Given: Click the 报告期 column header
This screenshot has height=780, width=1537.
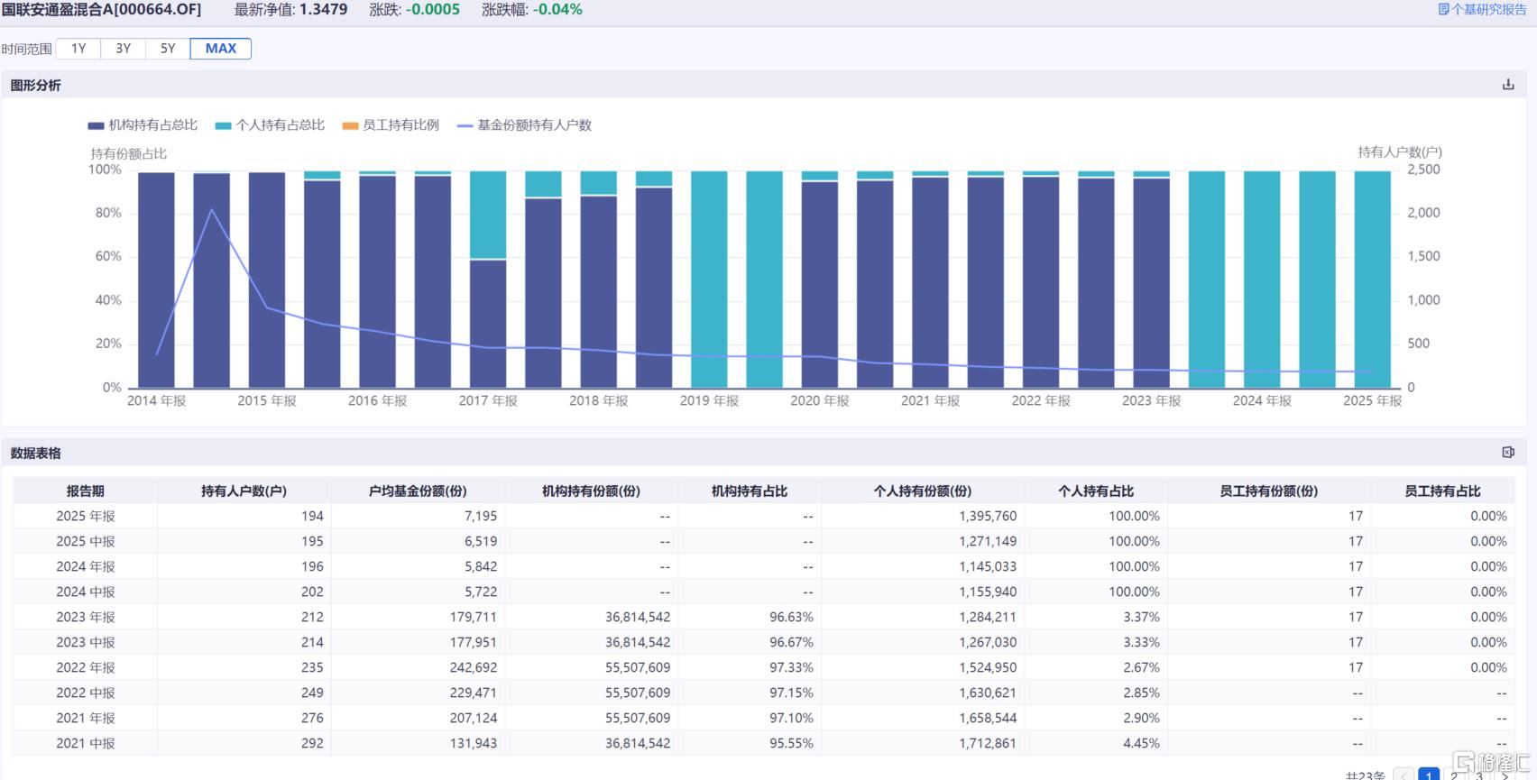Looking at the screenshot, I should 85,491.
